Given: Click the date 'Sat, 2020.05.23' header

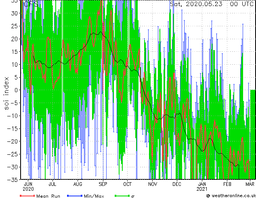Looking at the screenshot, I should tap(196, 4).
